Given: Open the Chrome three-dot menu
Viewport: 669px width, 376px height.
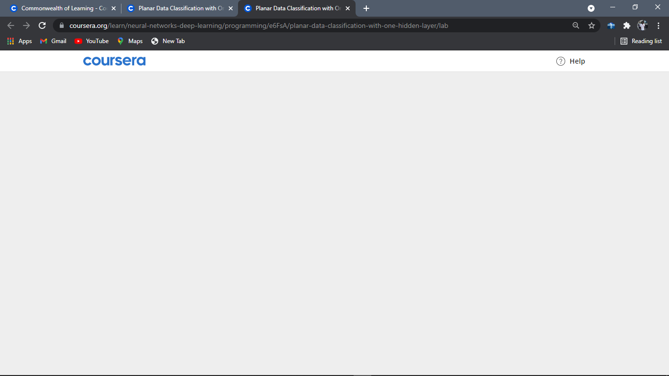Looking at the screenshot, I should 658,25.
